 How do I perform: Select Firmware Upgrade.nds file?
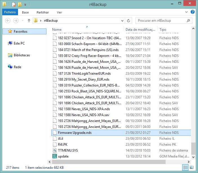click(x=121, y=132)
